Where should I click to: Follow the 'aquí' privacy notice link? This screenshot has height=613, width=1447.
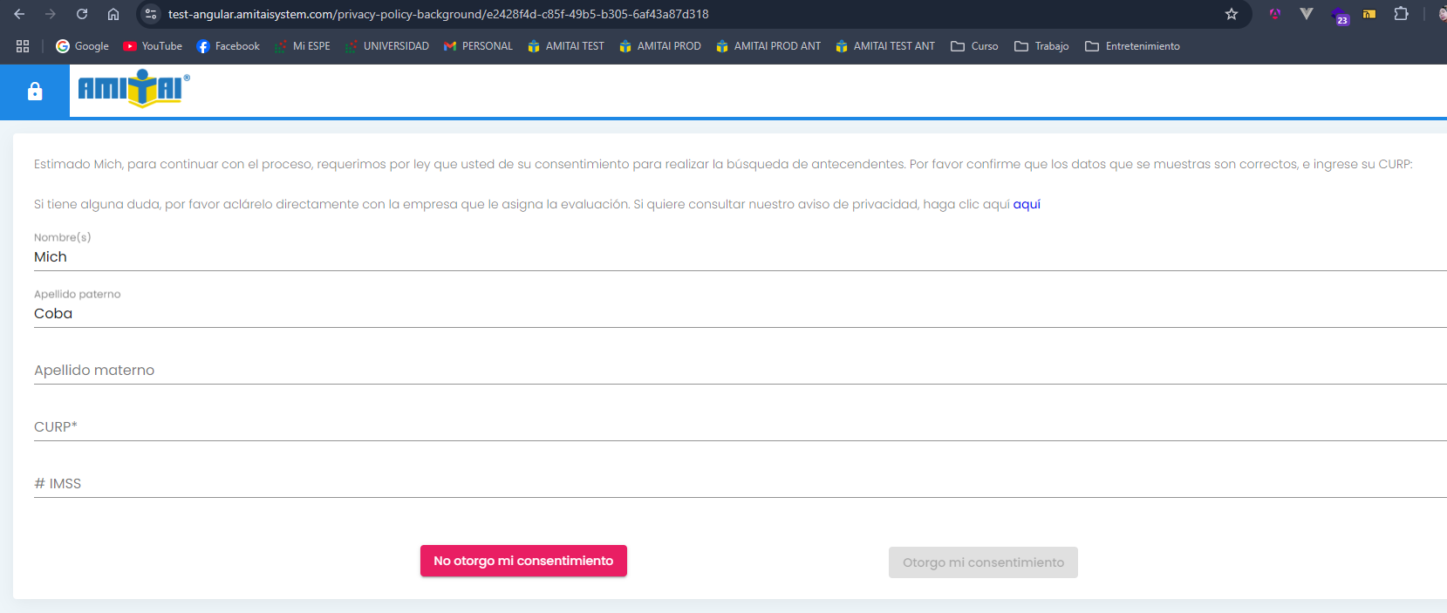[x=1027, y=204]
